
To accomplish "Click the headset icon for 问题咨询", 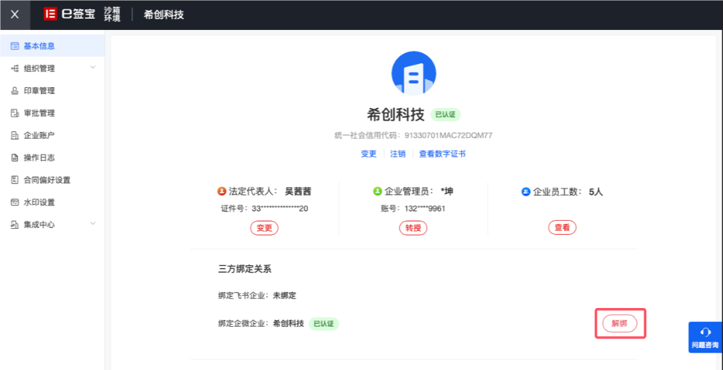I will pos(705,332).
